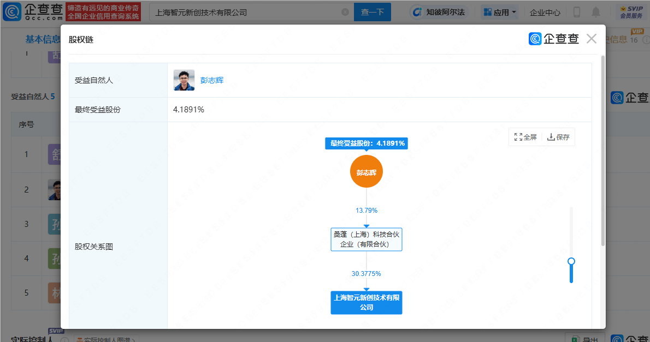Close the 股权链 dialog
The height and width of the screenshot is (342, 650).
point(592,39)
